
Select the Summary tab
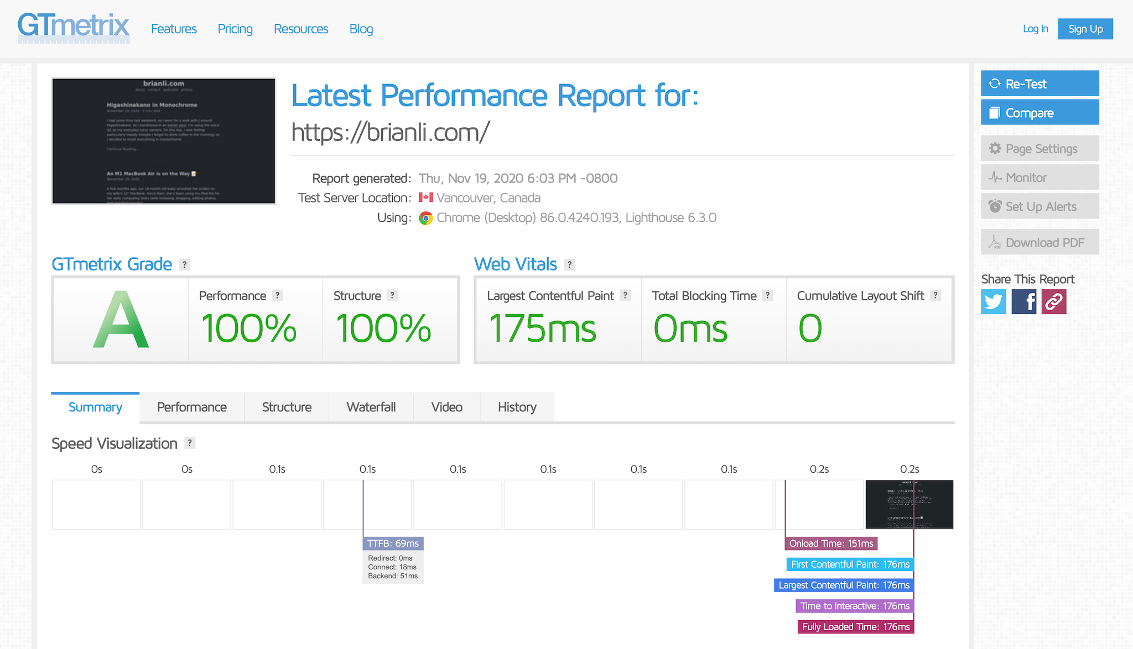pos(95,407)
